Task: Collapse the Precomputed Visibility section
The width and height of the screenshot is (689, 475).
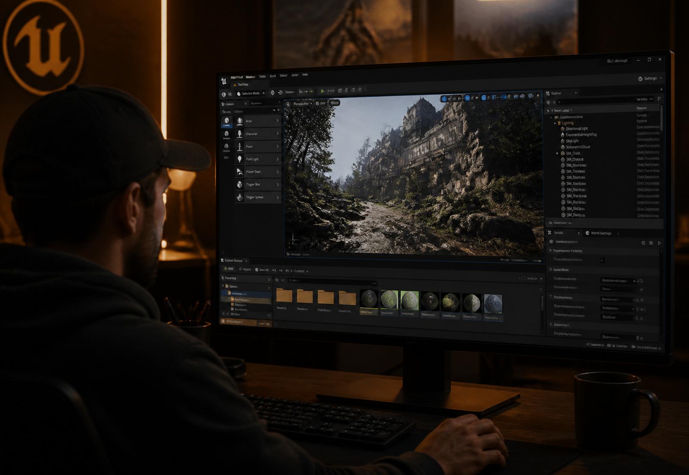Action: click(x=550, y=250)
